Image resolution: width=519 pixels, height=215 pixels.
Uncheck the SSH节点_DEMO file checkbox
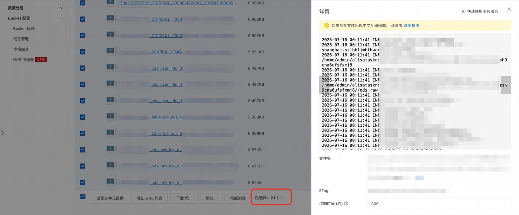(82, 52)
